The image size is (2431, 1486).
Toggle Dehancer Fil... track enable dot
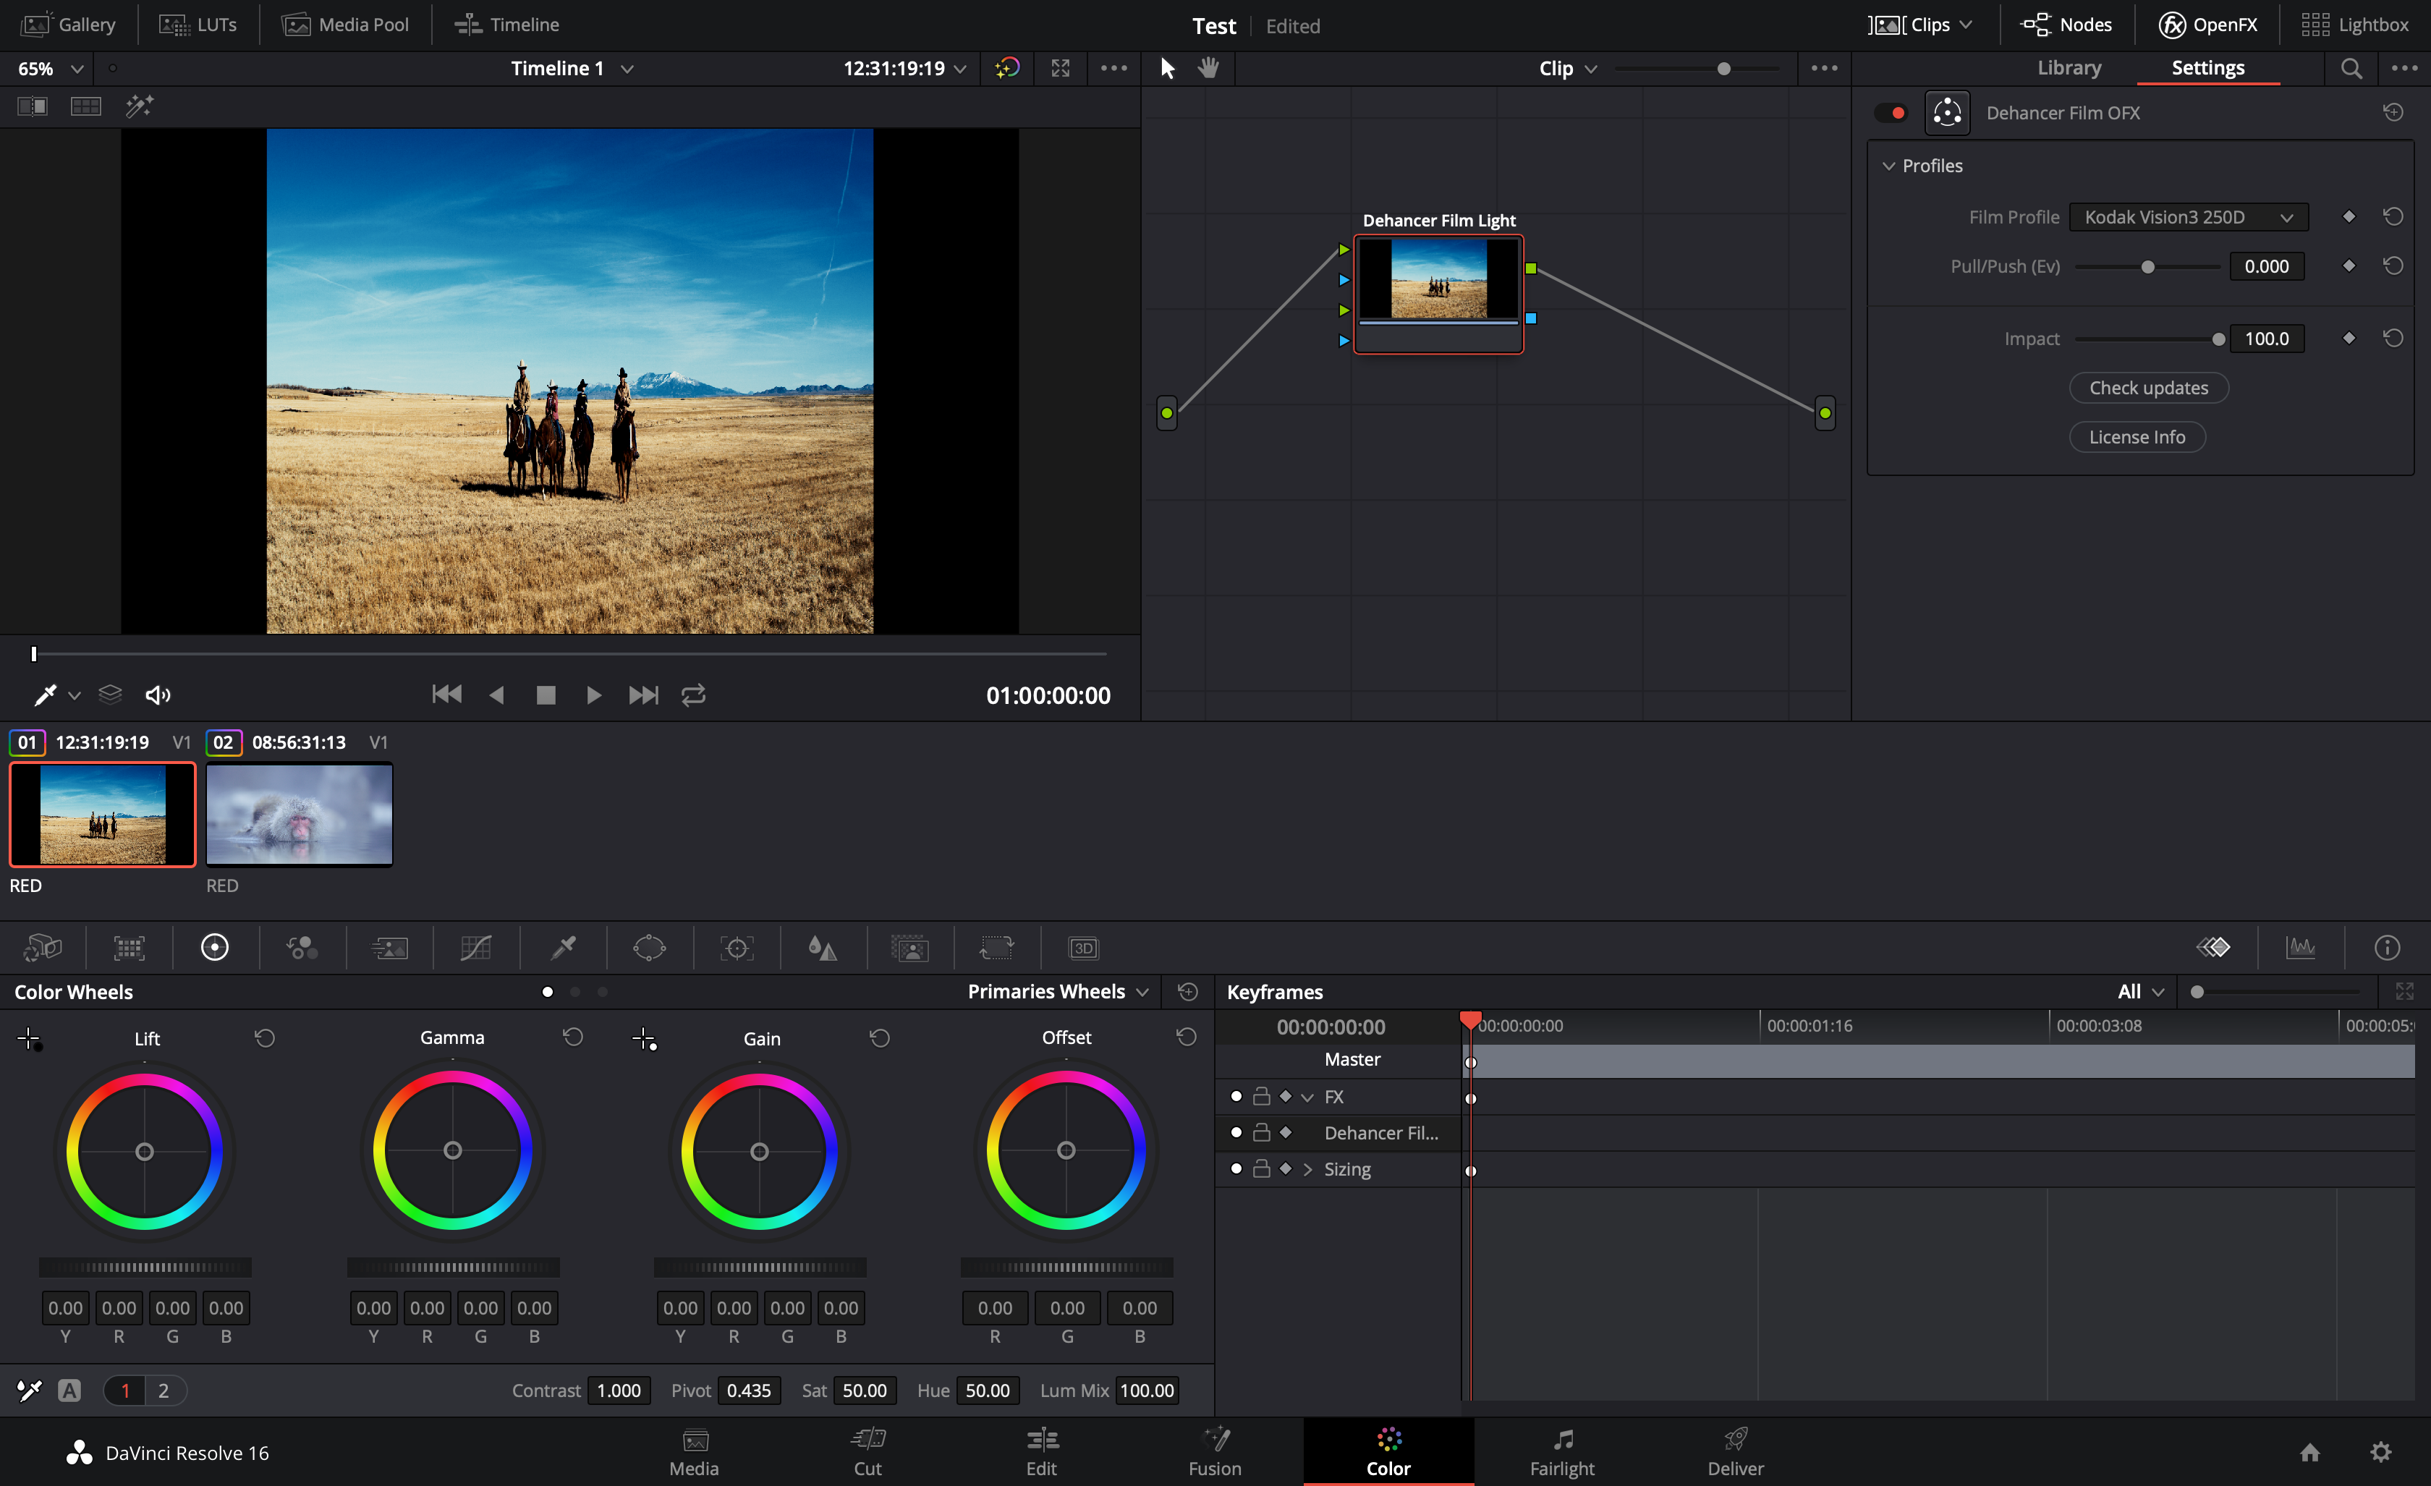coord(1235,1133)
